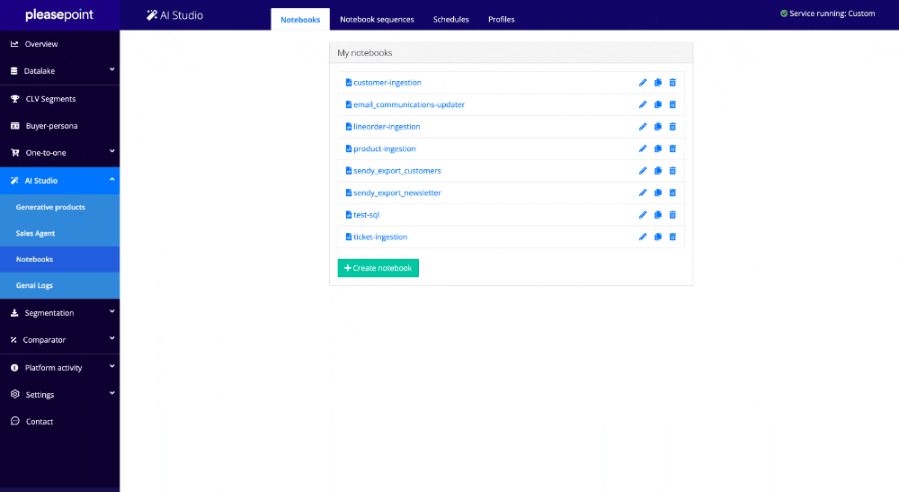
Task: Open Sales Agent submenu item
Action: pyautogui.click(x=59, y=233)
